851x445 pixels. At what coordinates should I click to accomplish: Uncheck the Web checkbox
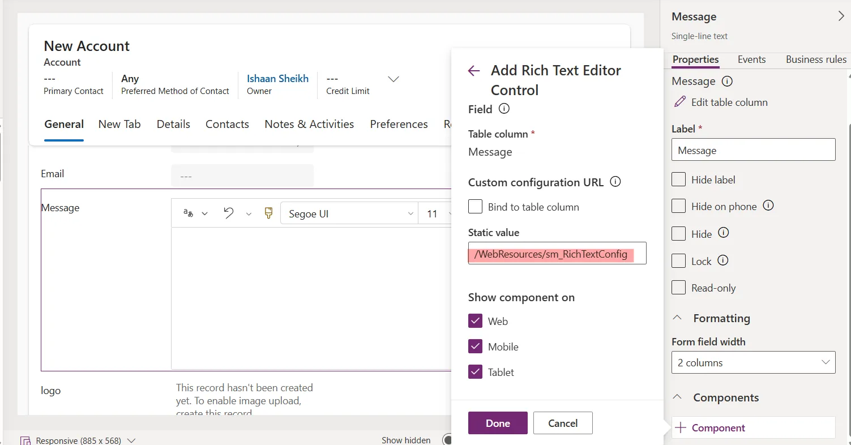(x=475, y=321)
